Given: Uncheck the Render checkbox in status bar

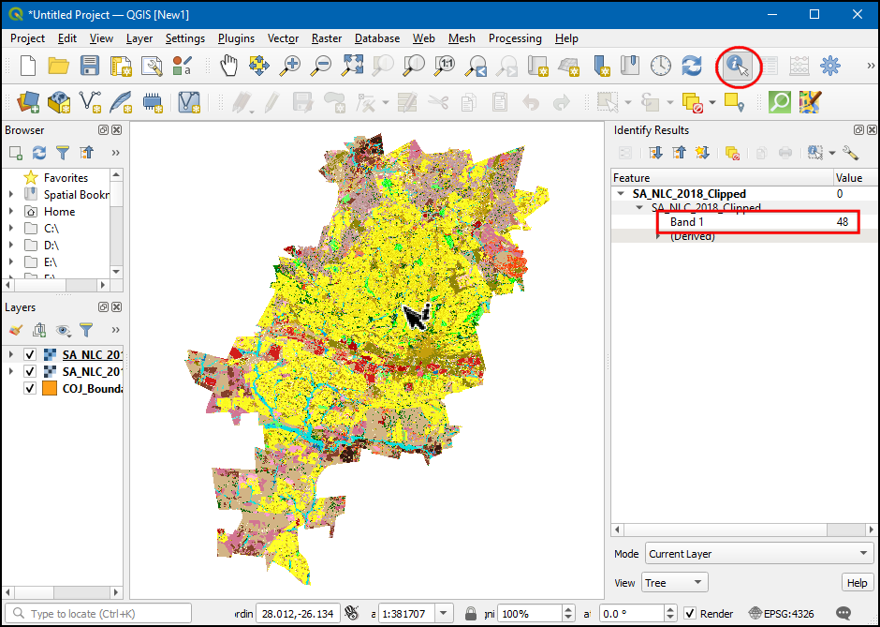Looking at the screenshot, I should pyautogui.click(x=690, y=614).
